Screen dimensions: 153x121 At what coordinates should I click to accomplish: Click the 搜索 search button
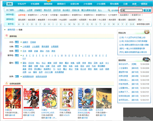click(147, 10)
